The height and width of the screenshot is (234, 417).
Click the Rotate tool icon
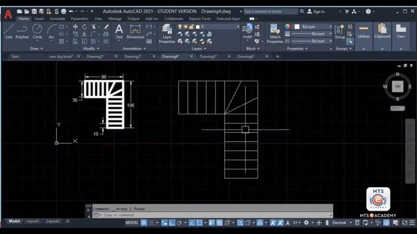[84, 27]
